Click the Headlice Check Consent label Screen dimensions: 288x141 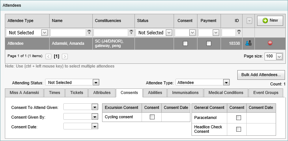coord(208,129)
